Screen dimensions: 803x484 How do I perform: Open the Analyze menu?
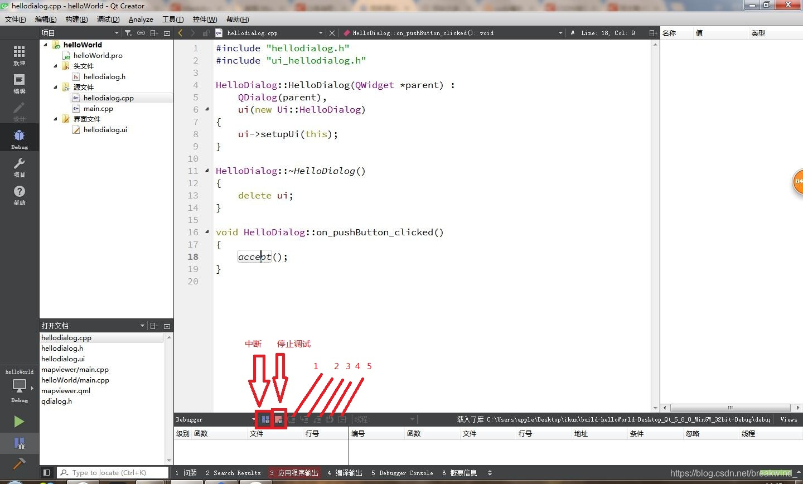coord(141,19)
